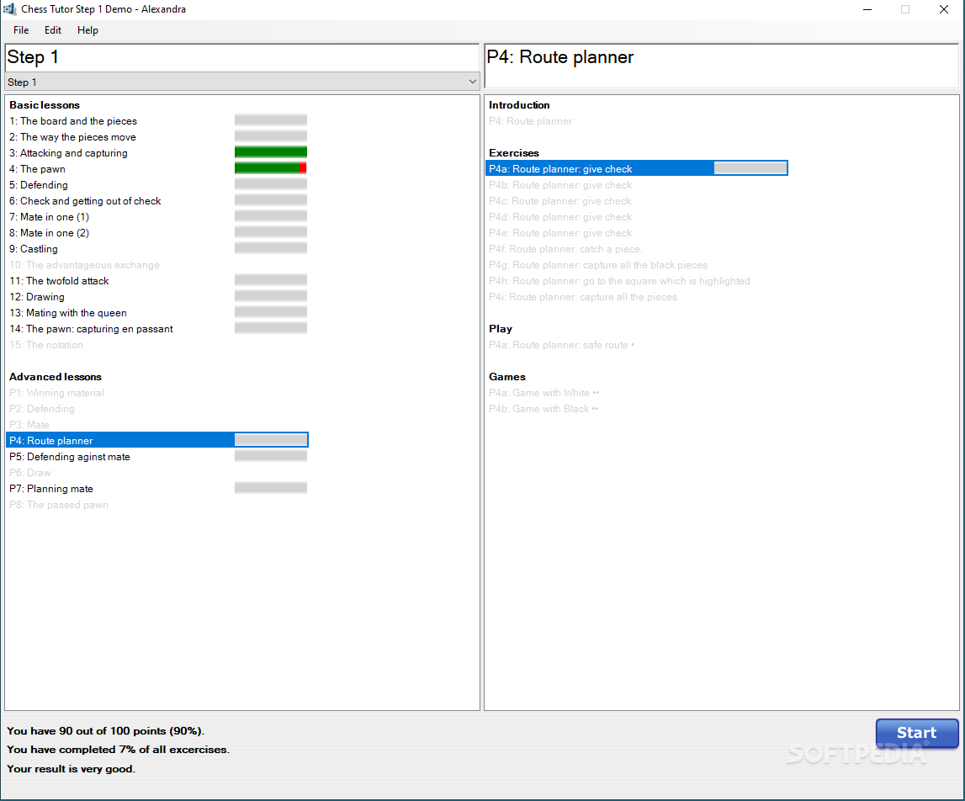Open the Edit menu

click(x=53, y=30)
